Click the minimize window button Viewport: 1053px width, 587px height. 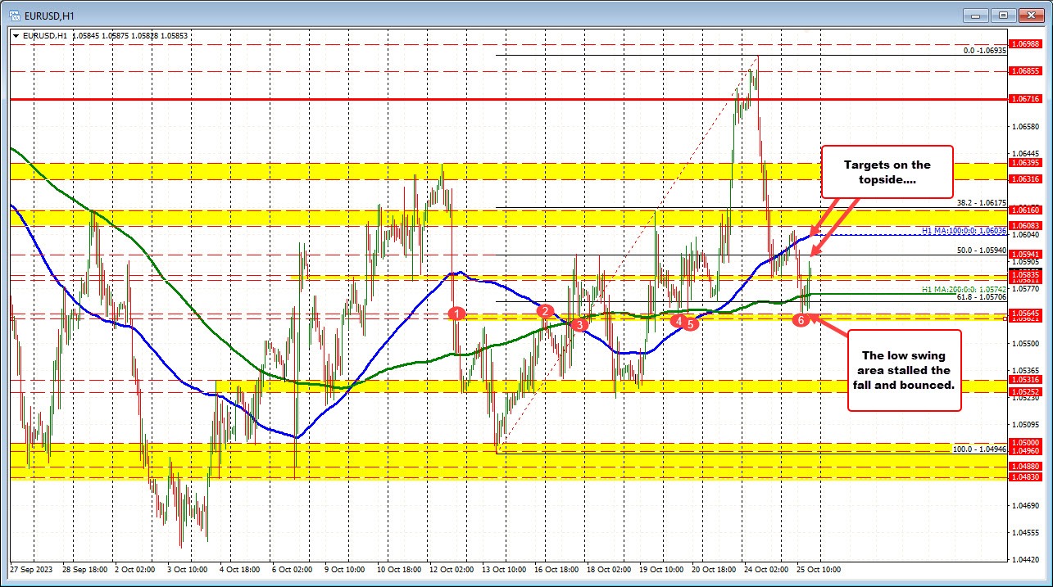975,15
